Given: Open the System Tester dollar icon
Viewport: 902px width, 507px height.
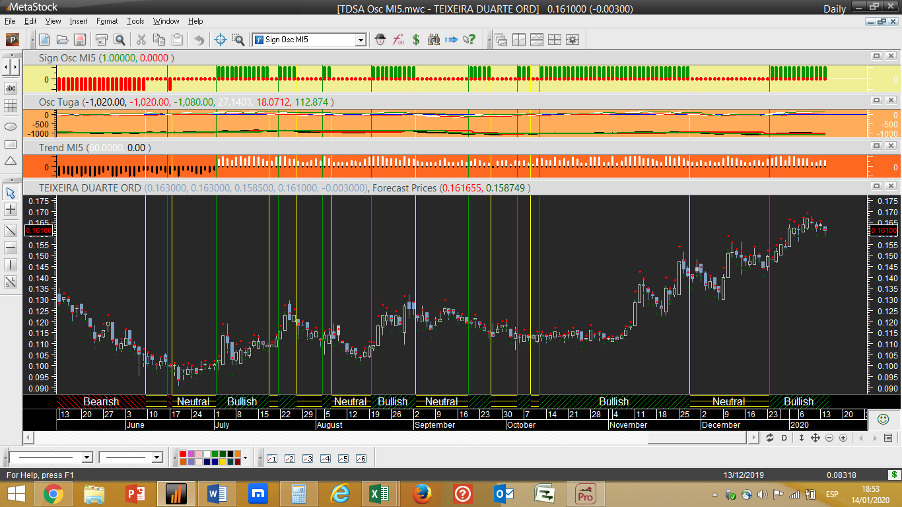Looking at the screenshot, I should (x=416, y=40).
